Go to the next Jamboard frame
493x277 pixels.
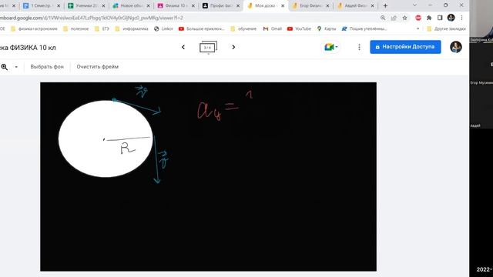point(233,47)
